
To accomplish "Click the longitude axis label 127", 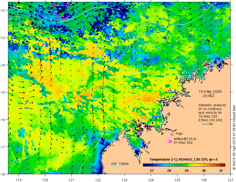I will point(230,180).
